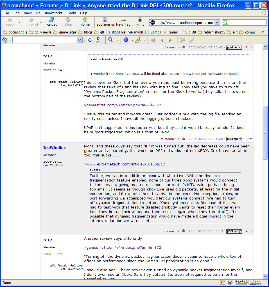Open the Bookmarks menu
The image size is (269, 287).
pyautogui.click(x=54, y=13)
